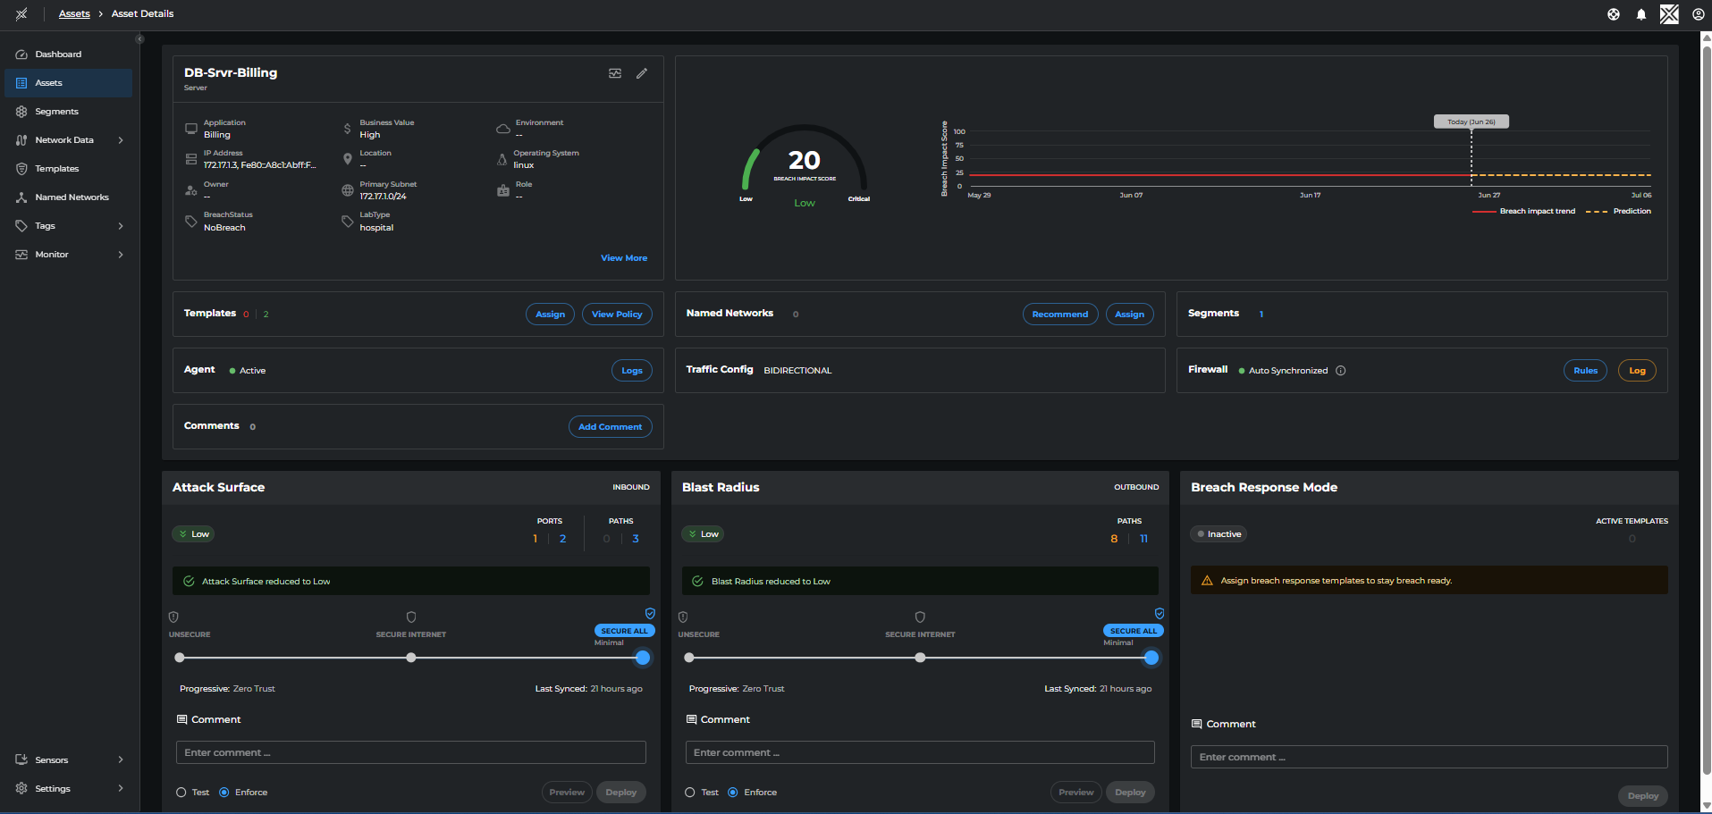Select Test radio in Attack Surface
1712x814 pixels.
coord(181,793)
